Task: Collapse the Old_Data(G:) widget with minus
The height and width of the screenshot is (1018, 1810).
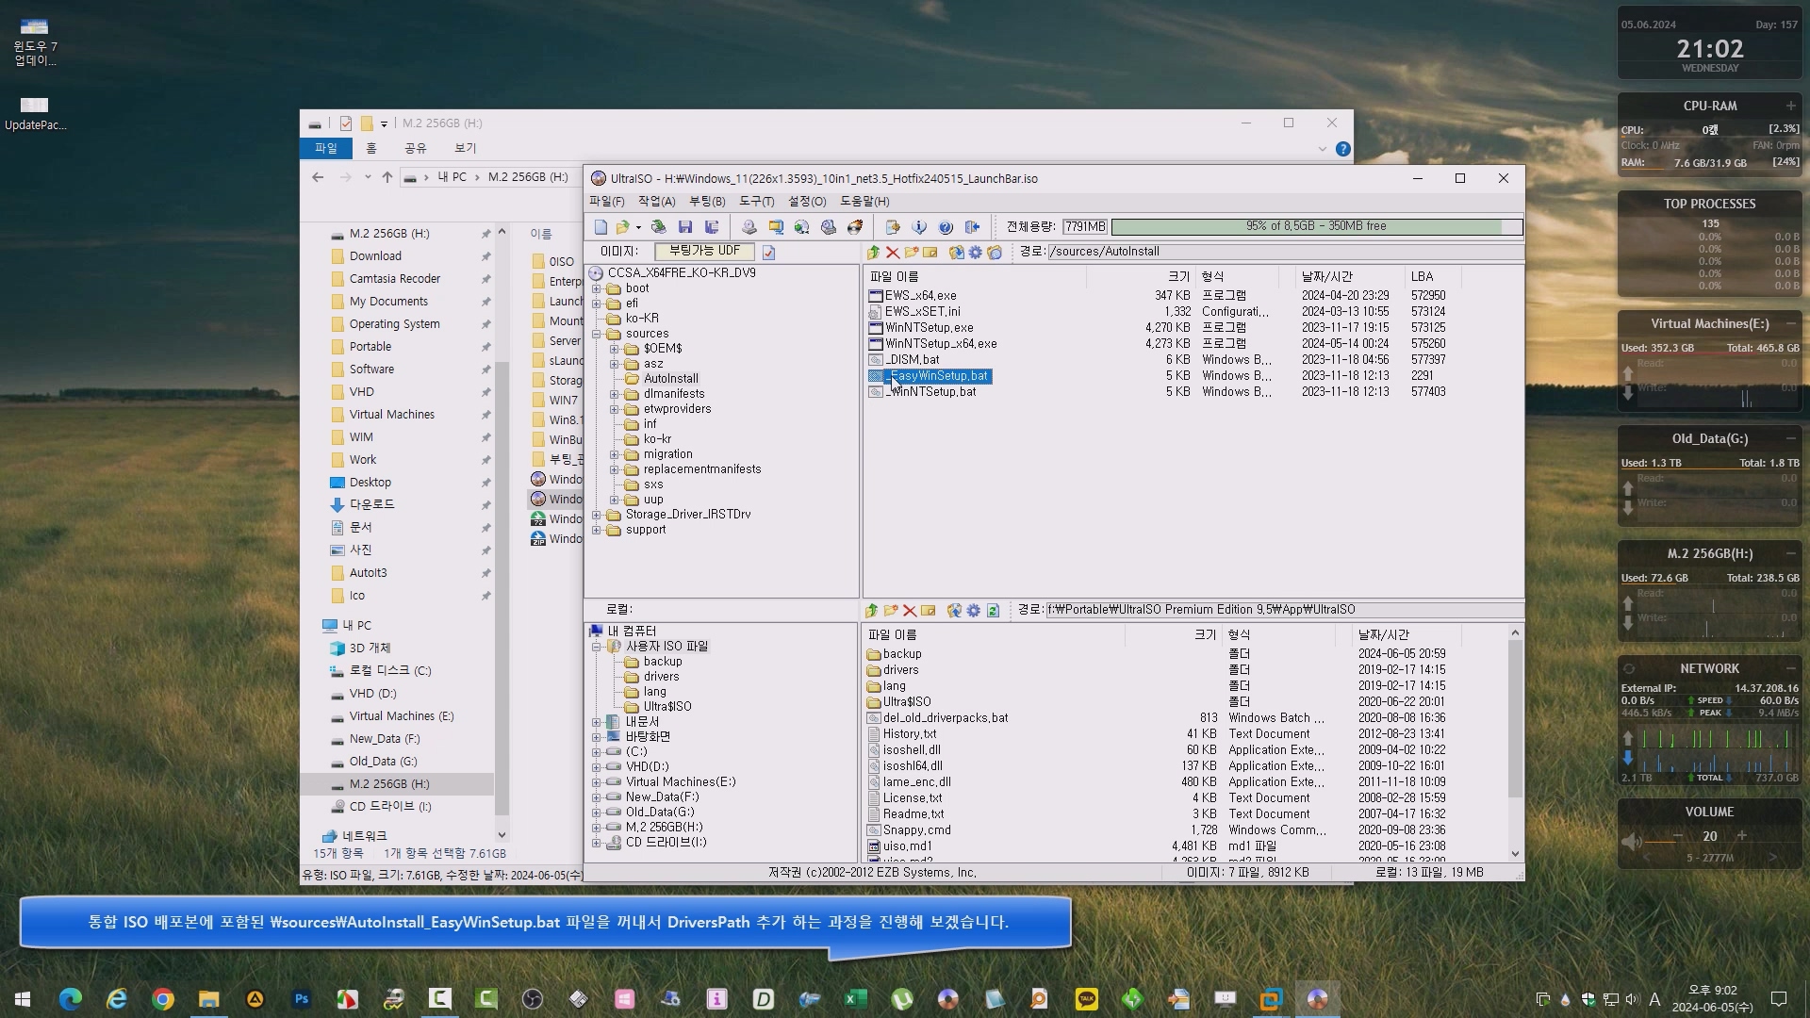Action: tap(1790, 438)
